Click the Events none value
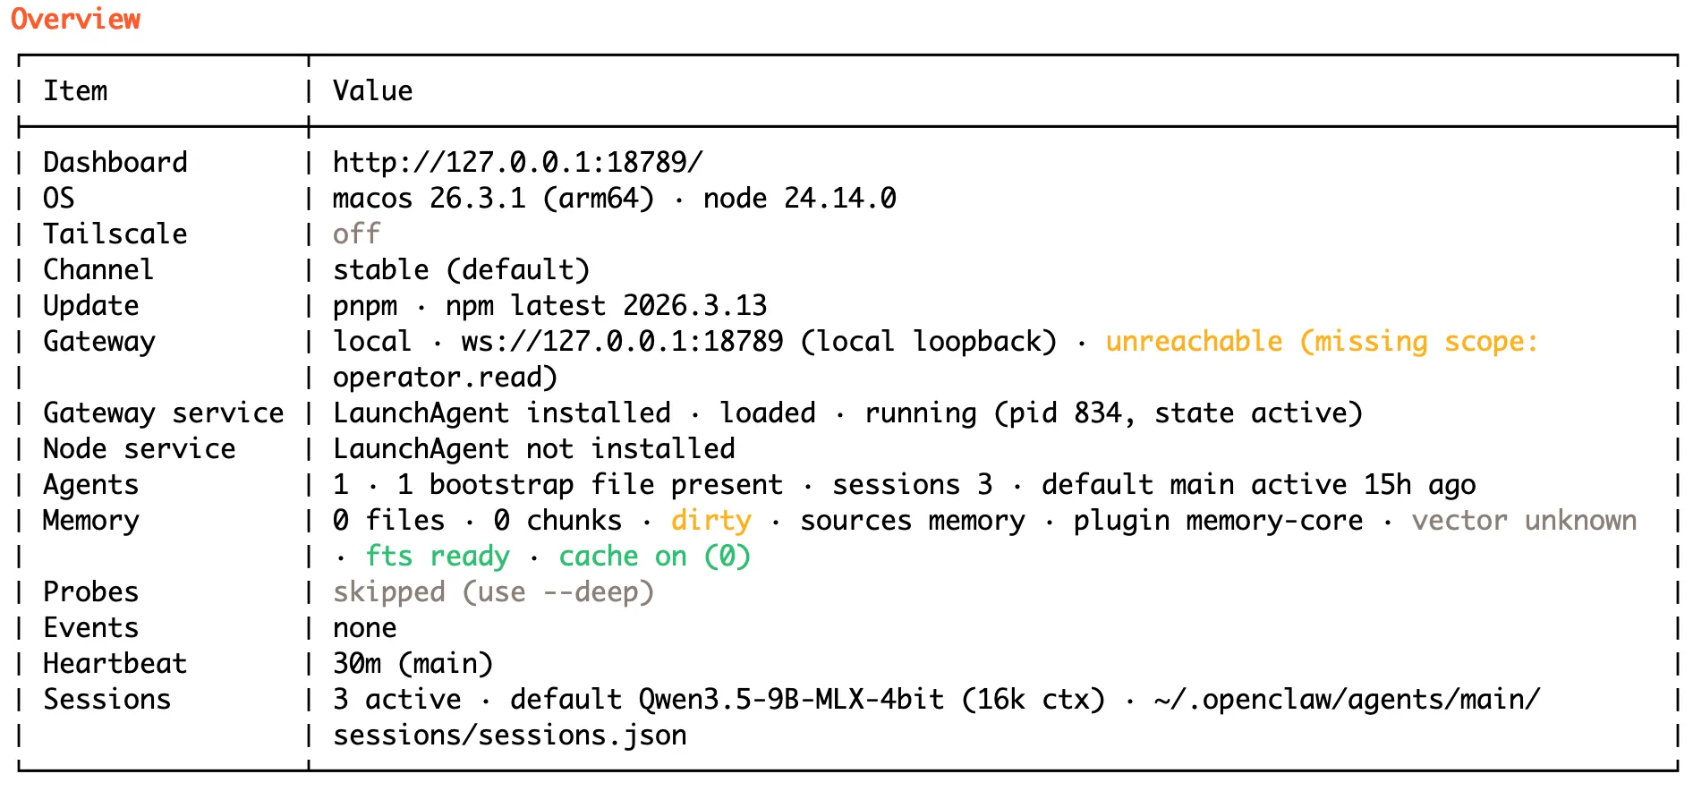The image size is (1693, 791). point(364,627)
